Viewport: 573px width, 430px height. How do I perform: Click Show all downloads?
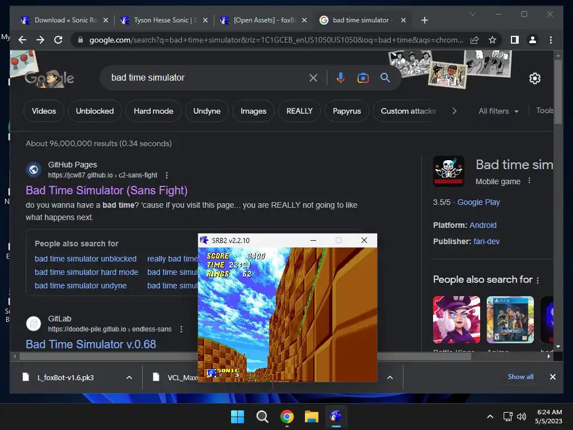point(520,377)
